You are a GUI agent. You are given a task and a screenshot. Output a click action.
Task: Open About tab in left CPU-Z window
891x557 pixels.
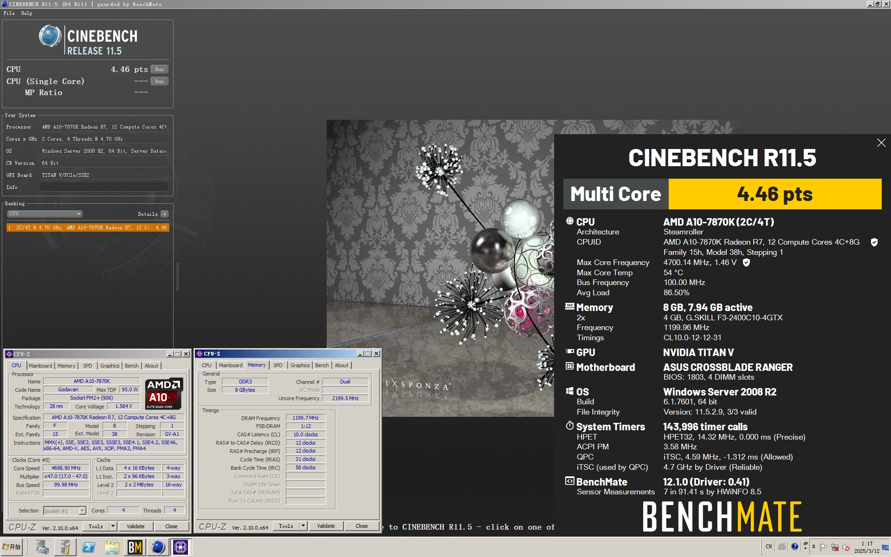(151, 366)
